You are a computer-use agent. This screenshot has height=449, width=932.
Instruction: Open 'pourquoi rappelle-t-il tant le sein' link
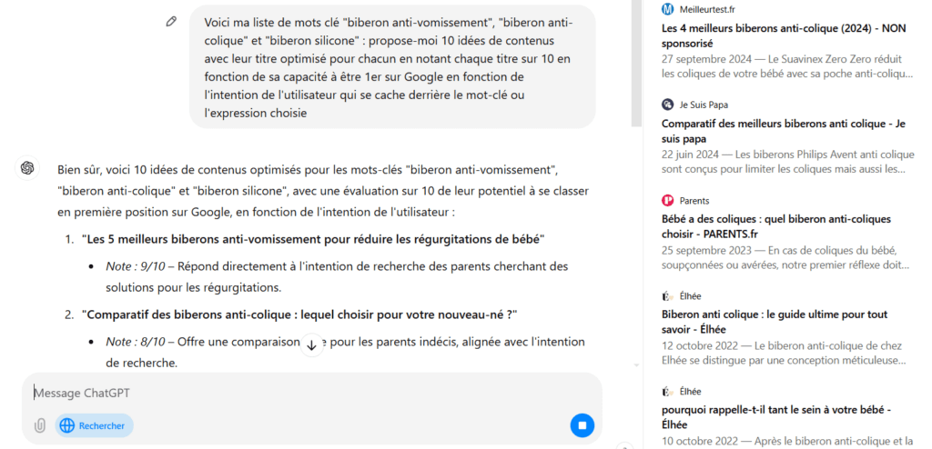(775, 417)
